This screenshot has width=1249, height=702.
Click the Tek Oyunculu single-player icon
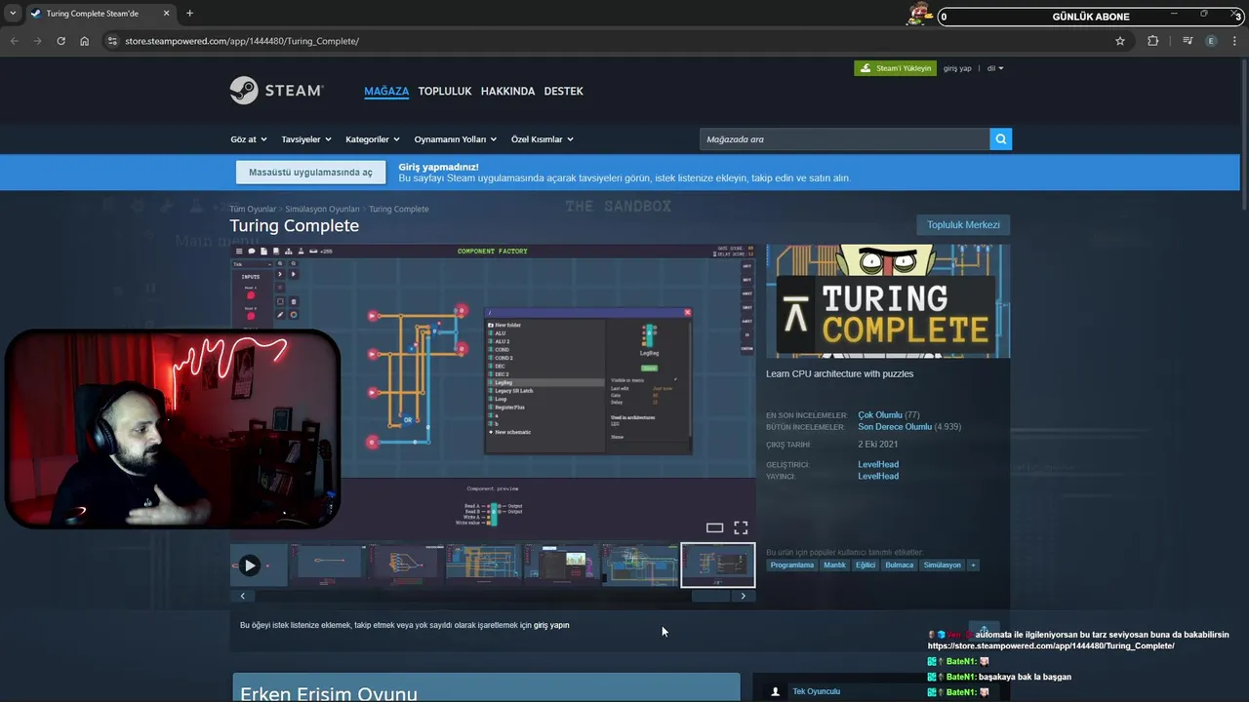tap(776, 691)
